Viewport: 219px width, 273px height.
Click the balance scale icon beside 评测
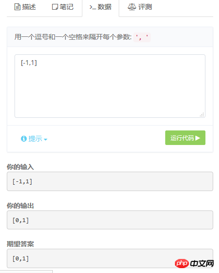point(132,7)
